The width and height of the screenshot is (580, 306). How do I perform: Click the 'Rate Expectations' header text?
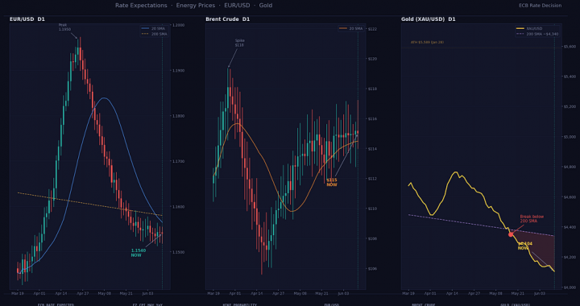[x=141, y=6]
